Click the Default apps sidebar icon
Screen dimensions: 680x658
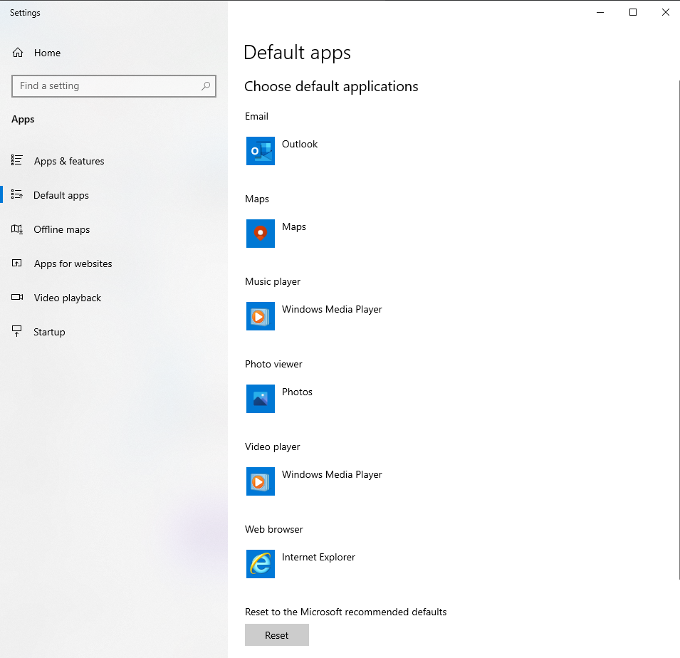point(17,194)
